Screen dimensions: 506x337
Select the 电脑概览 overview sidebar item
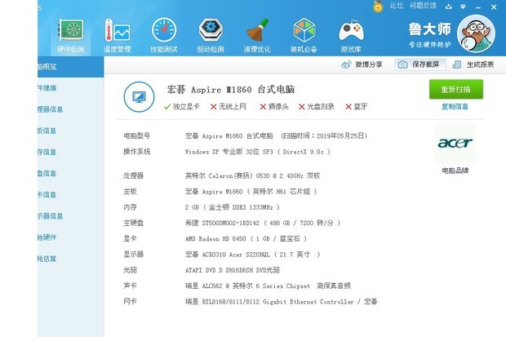tap(71, 66)
